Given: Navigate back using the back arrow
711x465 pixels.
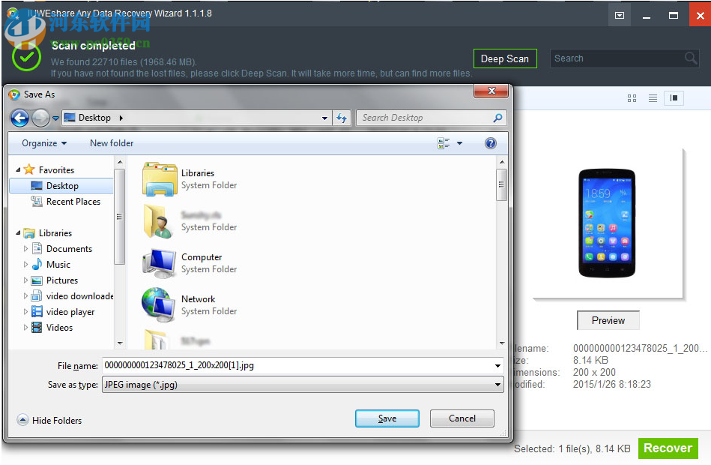Looking at the screenshot, I should [19, 118].
